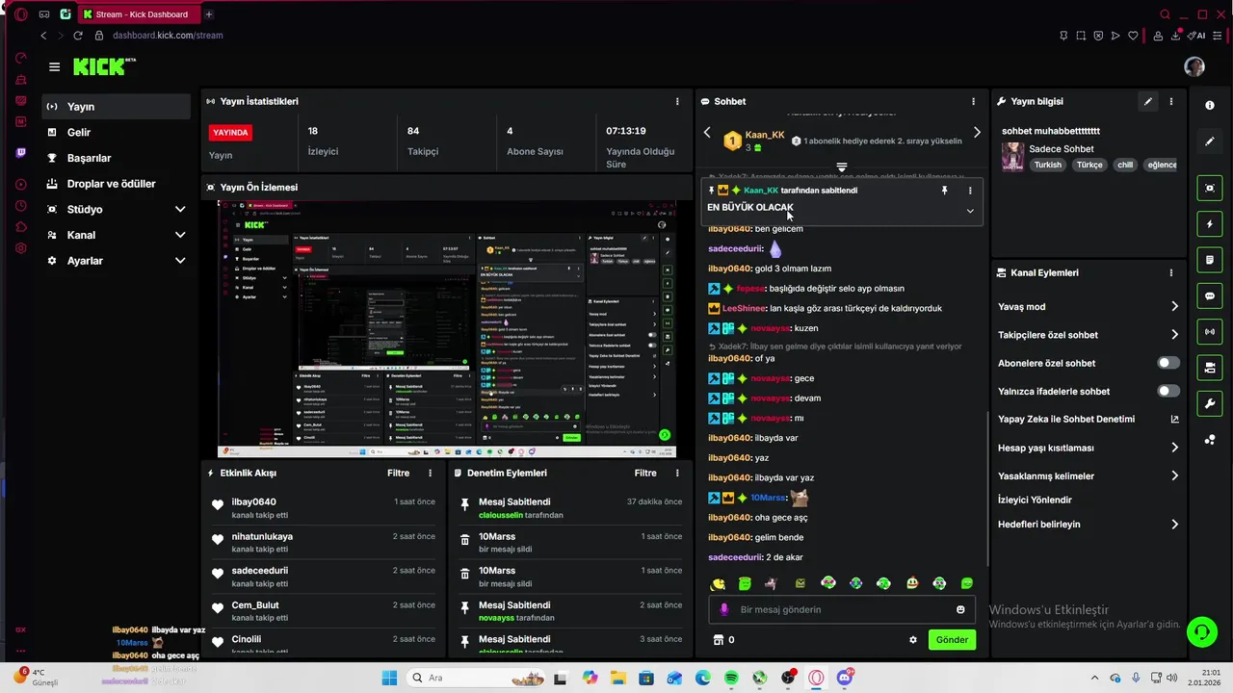Open chat settings gear next to Gönder

(x=913, y=640)
